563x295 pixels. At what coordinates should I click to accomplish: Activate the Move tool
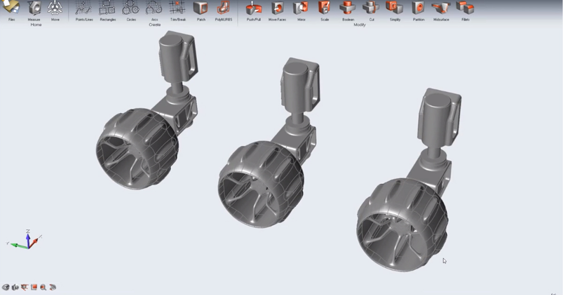[55, 8]
